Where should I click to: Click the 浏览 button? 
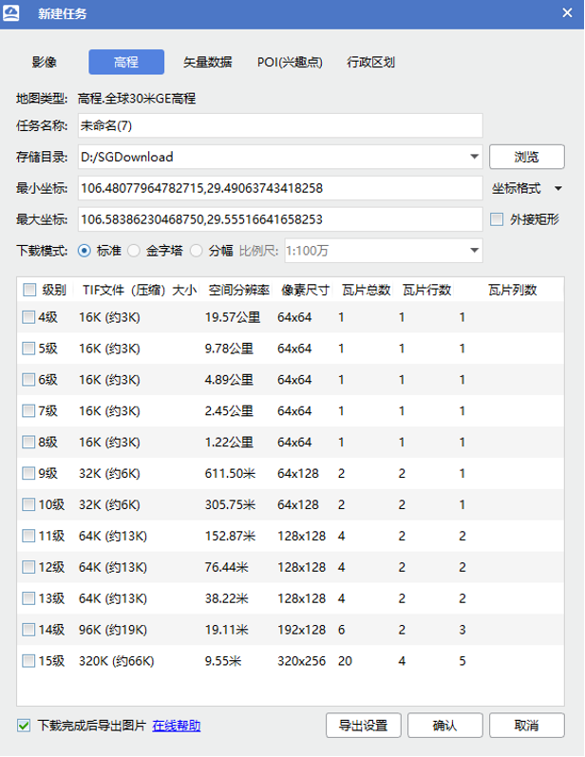[526, 157]
